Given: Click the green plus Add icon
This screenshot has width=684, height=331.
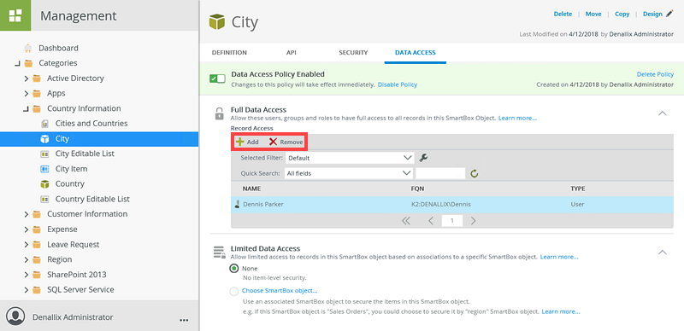Looking at the screenshot, I should click(x=239, y=142).
